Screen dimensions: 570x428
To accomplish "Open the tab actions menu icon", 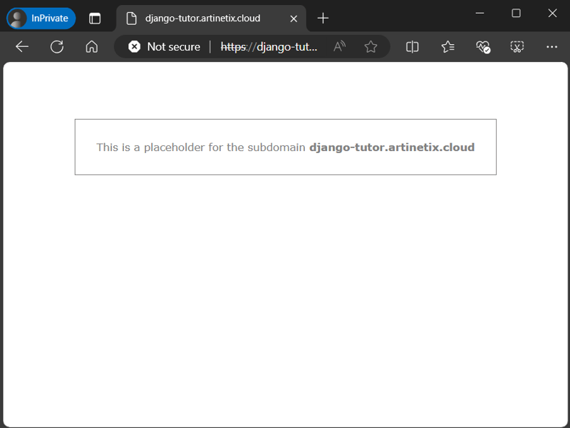I will click(x=95, y=19).
